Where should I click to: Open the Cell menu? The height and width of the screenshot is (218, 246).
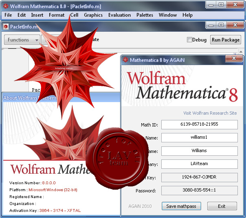(x=74, y=15)
